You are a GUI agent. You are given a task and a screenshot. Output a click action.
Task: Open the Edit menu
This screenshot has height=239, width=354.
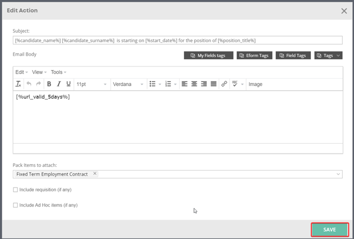(22, 72)
